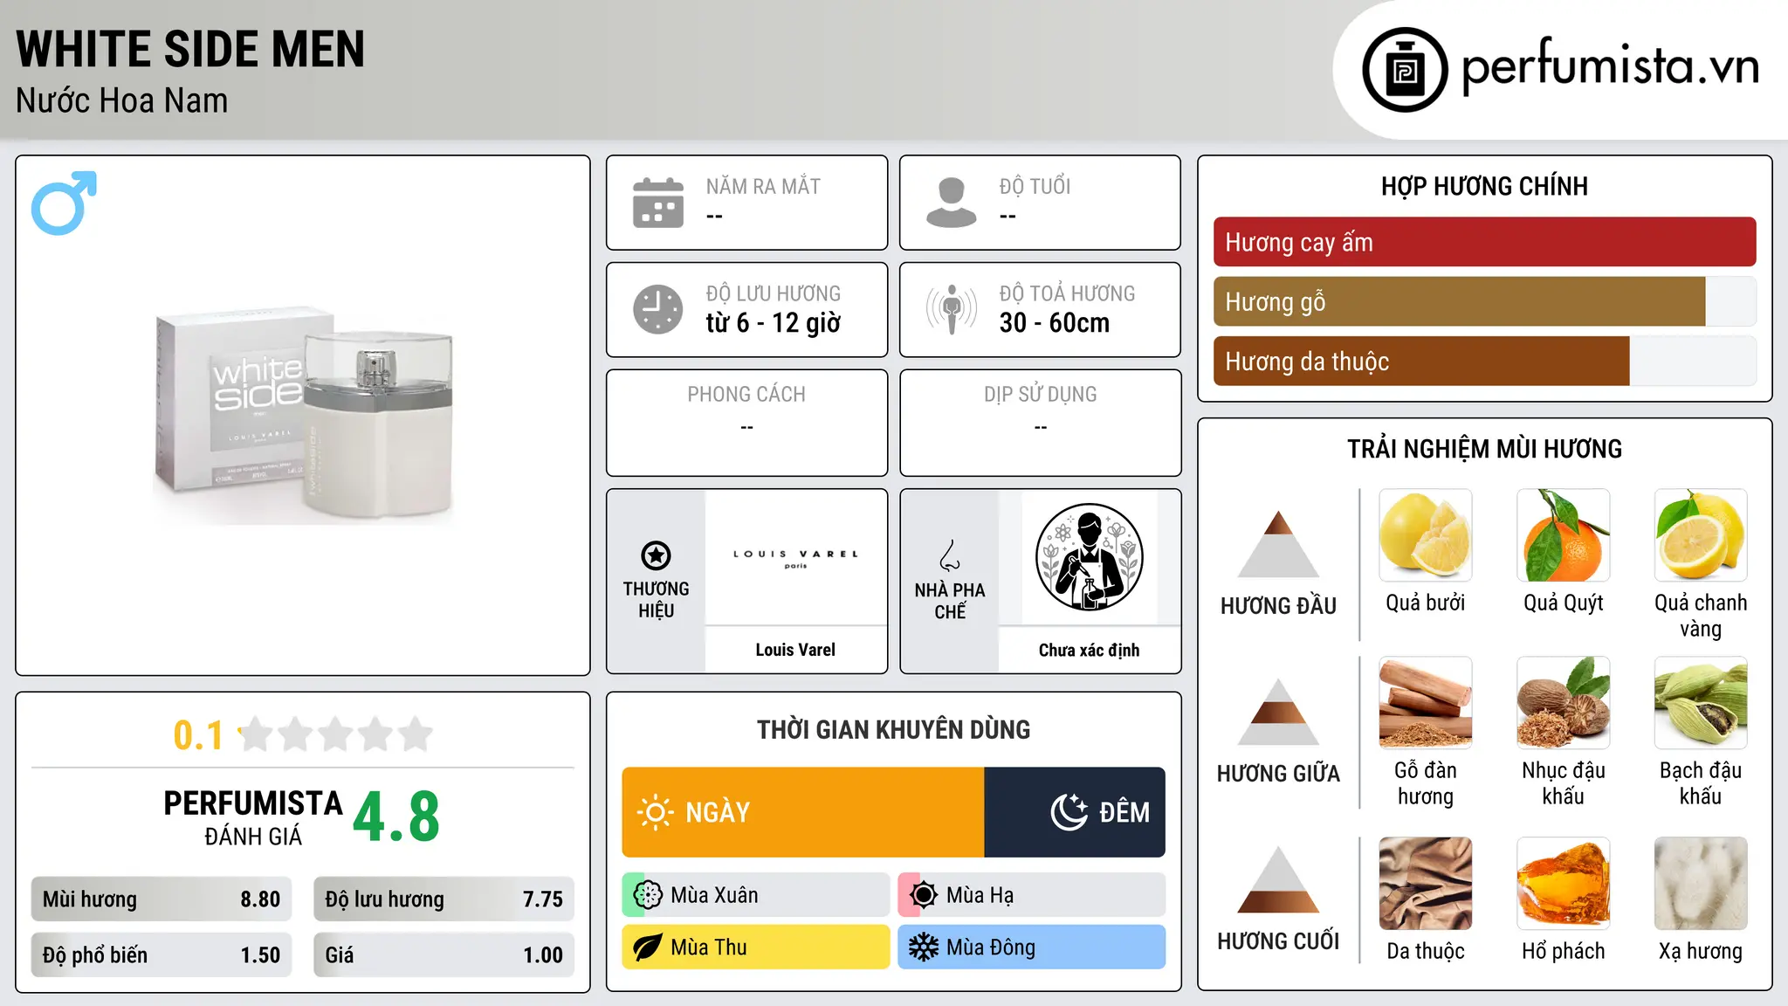
Task: Click the Độ lưu hương 7.75 score row
Action: pyautogui.click(x=444, y=899)
